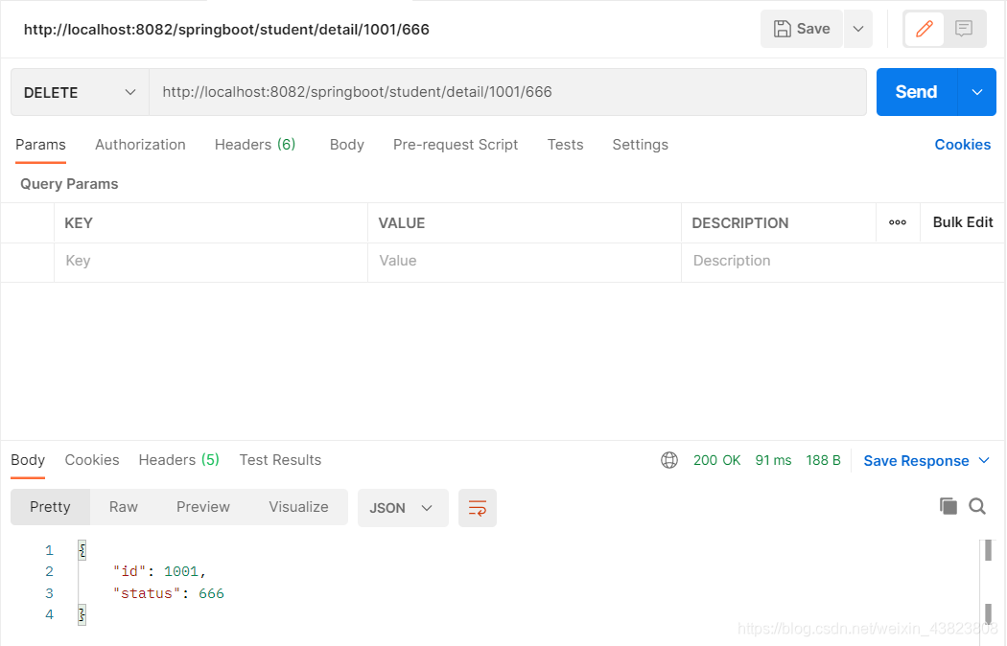
Task: Click the Cookies link
Action: pyautogui.click(x=962, y=145)
